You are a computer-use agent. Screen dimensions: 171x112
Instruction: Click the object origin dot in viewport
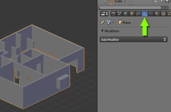coord(28,78)
